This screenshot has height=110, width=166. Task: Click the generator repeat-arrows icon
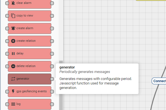tap(13, 79)
